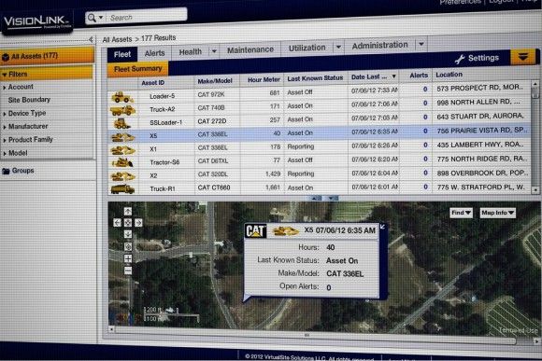
Task: Recenter the map with the middle pan button
Action: point(127,223)
